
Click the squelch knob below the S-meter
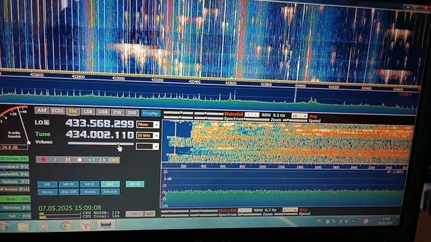point(28,143)
